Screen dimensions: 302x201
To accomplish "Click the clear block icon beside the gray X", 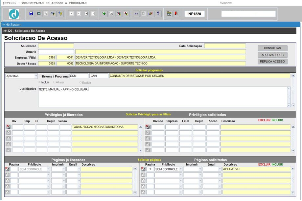I will point(119,14).
